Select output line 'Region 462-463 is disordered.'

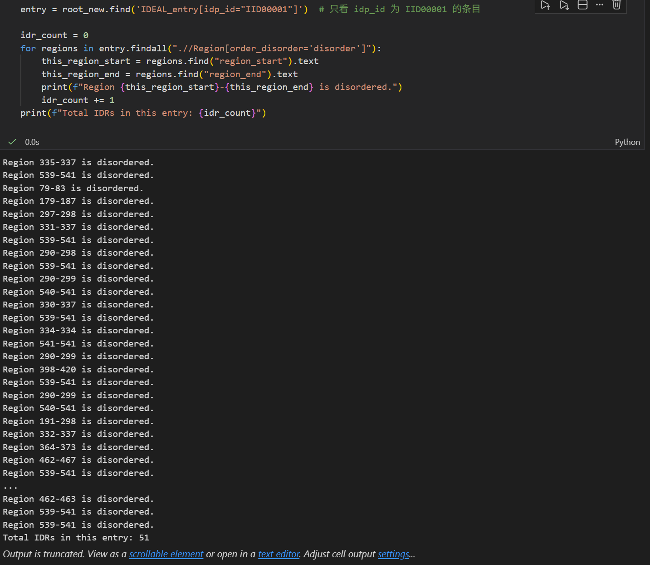tap(78, 499)
